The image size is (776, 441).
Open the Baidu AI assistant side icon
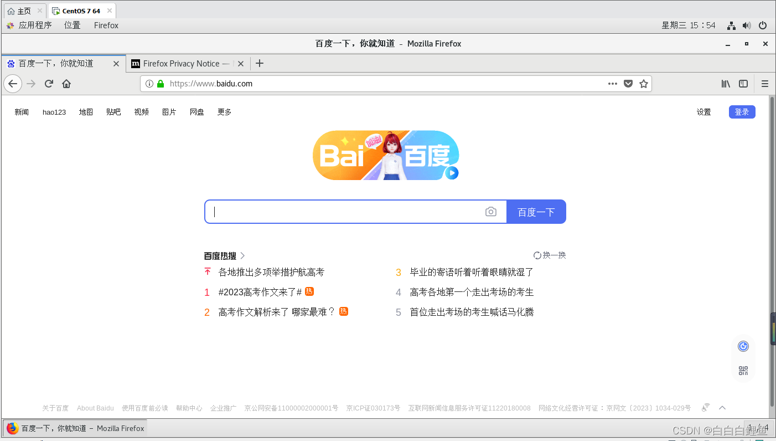point(743,346)
